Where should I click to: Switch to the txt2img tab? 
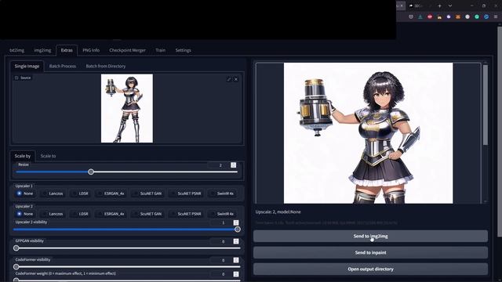coord(16,50)
